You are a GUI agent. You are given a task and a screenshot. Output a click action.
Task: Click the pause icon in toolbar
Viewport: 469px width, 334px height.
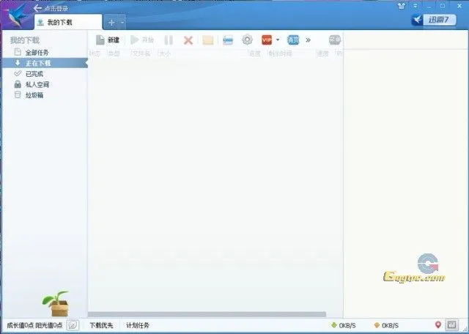point(169,40)
